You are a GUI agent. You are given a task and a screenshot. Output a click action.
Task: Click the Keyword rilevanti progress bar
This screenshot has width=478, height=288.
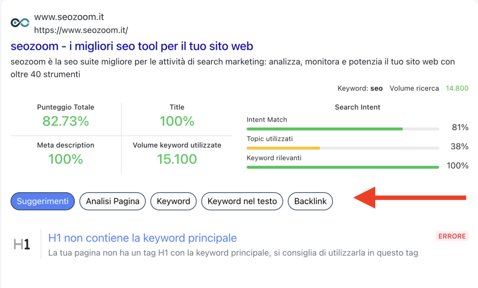(343, 167)
